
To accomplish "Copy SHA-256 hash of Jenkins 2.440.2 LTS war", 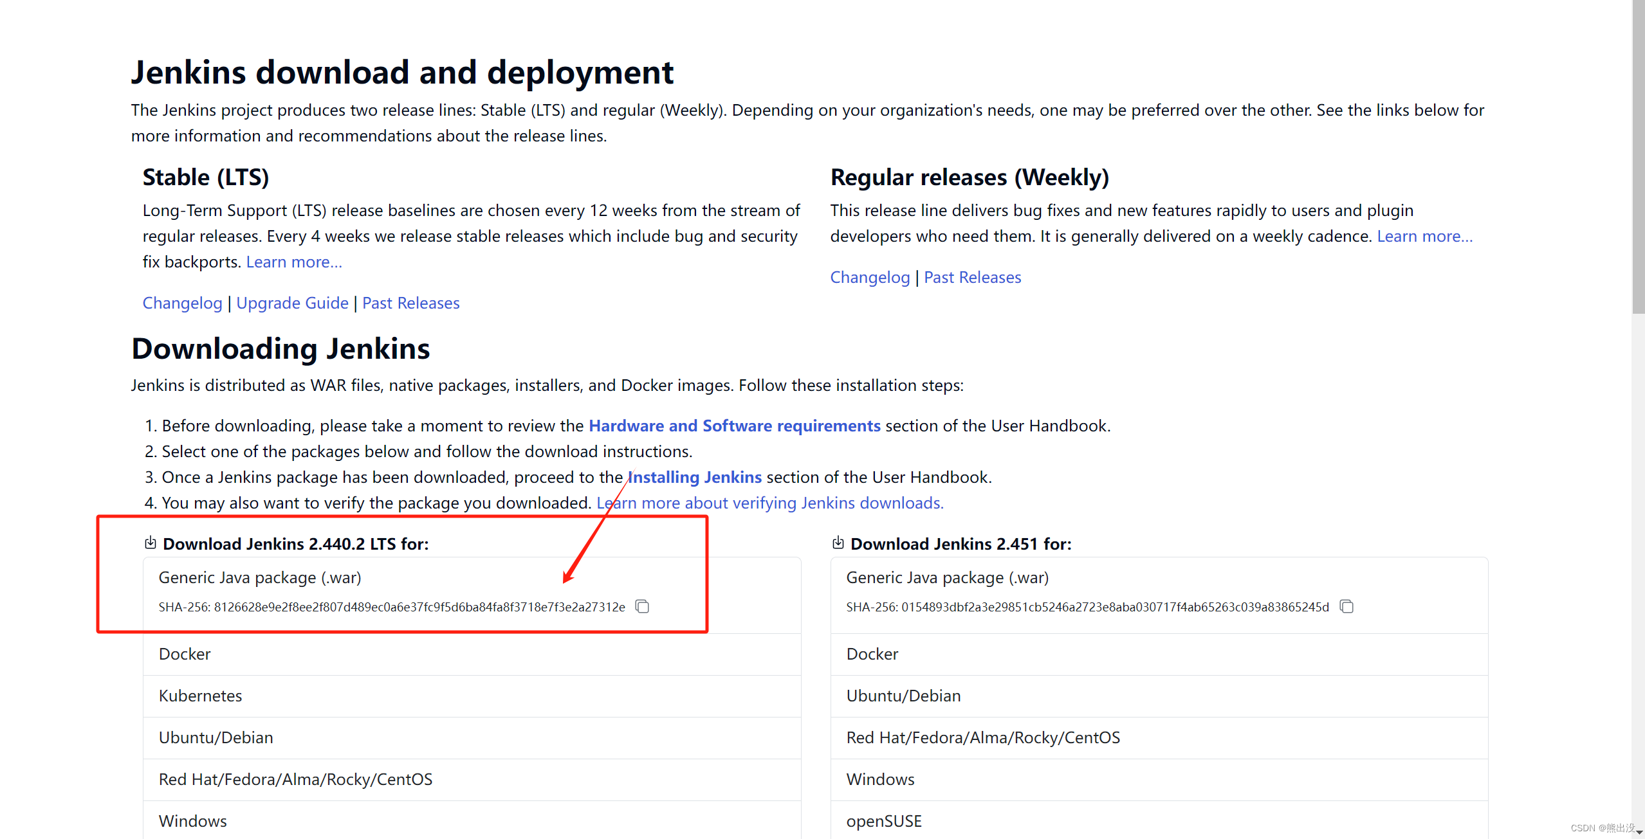I will pyautogui.click(x=643, y=606).
